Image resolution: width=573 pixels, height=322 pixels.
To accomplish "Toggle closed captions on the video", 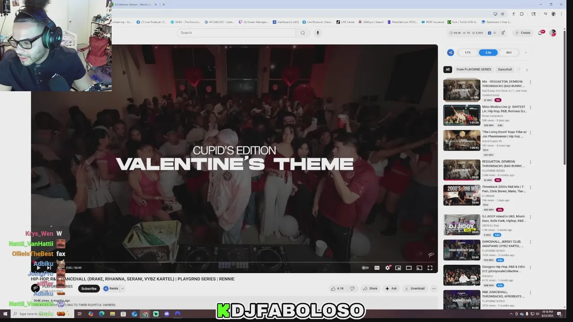I will click(377, 268).
